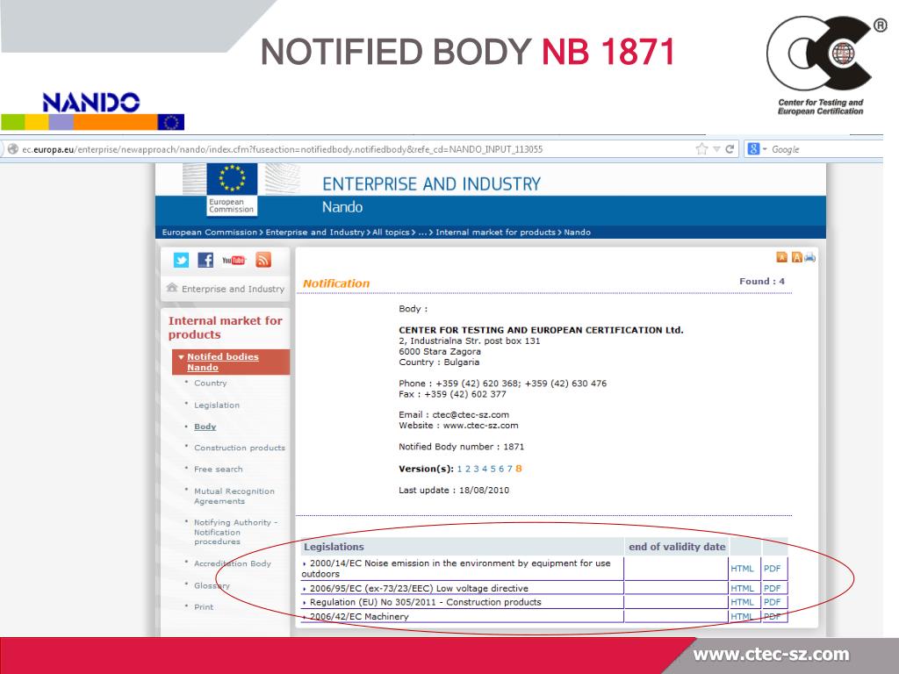Open HTML for Noise emission 2000/14/EC
The height and width of the screenshot is (674, 899).
point(742,569)
